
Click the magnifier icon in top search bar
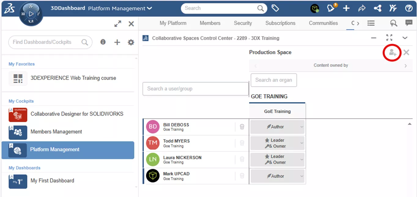click(x=260, y=8)
